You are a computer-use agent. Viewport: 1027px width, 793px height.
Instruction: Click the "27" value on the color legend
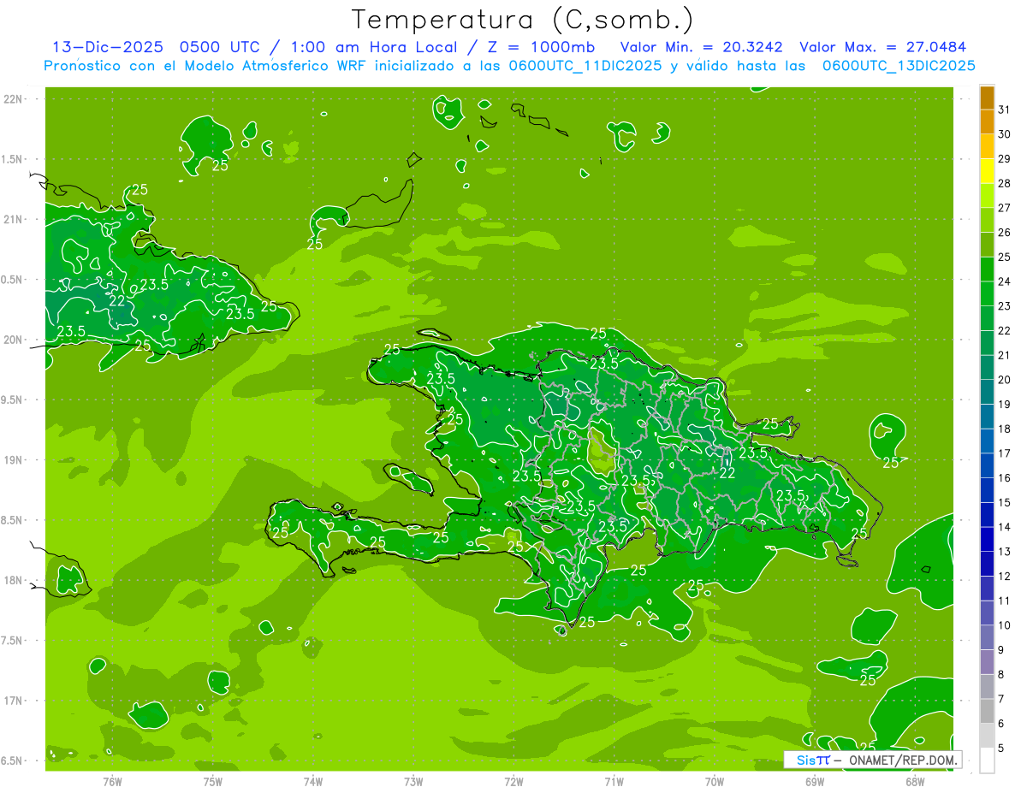coord(1004,208)
